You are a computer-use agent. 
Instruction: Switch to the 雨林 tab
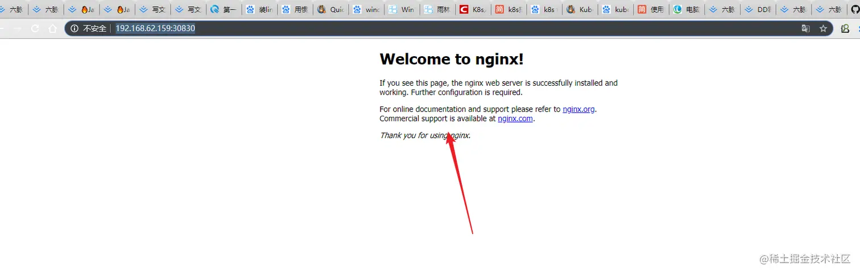tap(437, 10)
